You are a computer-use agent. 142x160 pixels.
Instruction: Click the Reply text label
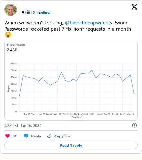pyautogui.click(x=36, y=136)
